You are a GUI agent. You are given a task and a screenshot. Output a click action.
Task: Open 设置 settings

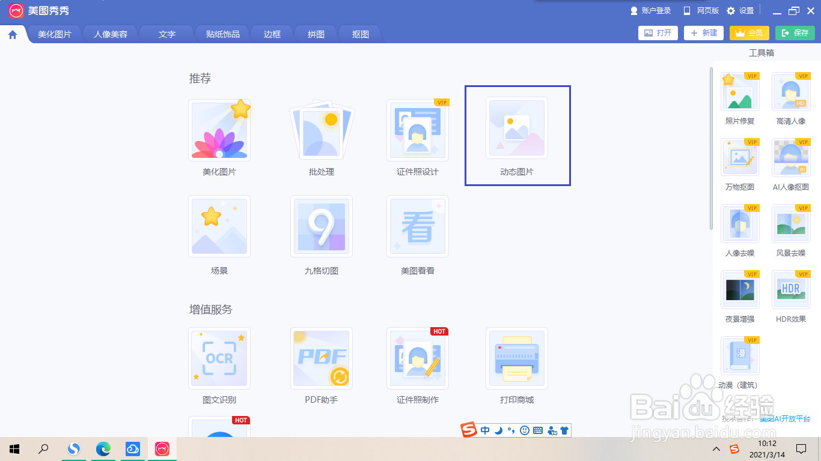pyautogui.click(x=740, y=11)
